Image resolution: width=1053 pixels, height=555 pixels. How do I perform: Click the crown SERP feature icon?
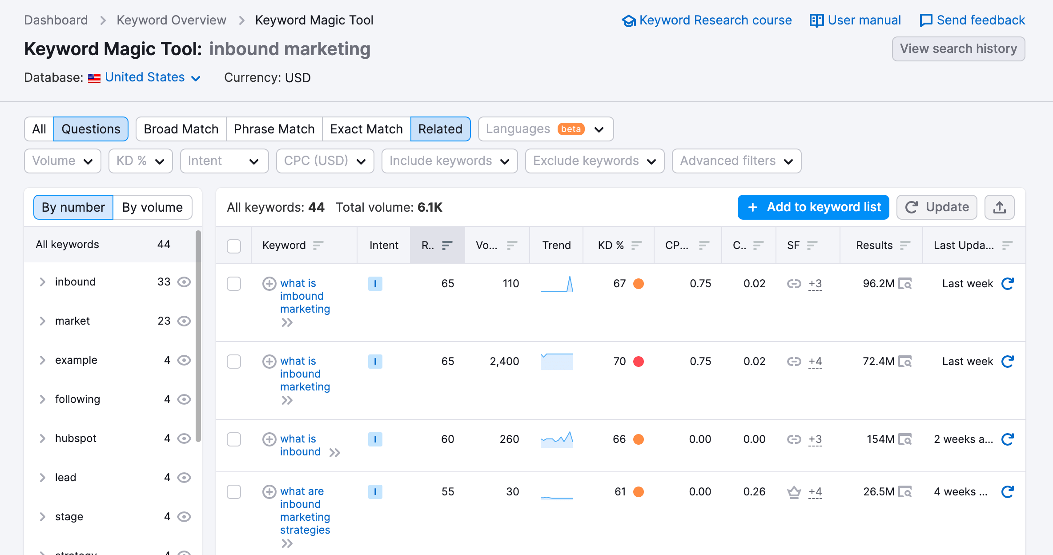point(794,492)
